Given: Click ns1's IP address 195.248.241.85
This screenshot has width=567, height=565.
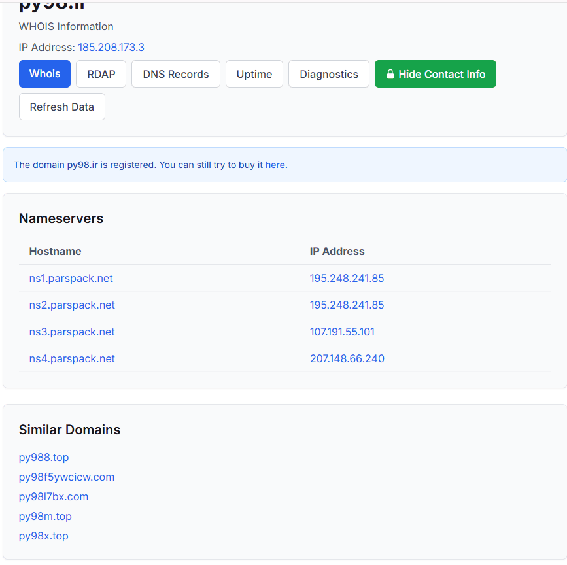Looking at the screenshot, I should tap(347, 278).
